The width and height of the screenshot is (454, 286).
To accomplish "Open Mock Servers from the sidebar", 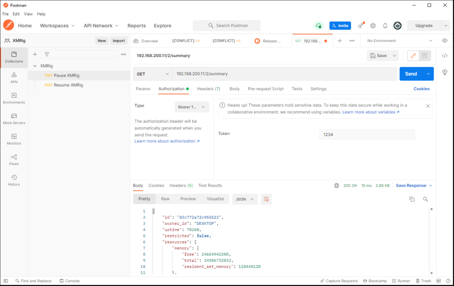I will (x=14, y=119).
